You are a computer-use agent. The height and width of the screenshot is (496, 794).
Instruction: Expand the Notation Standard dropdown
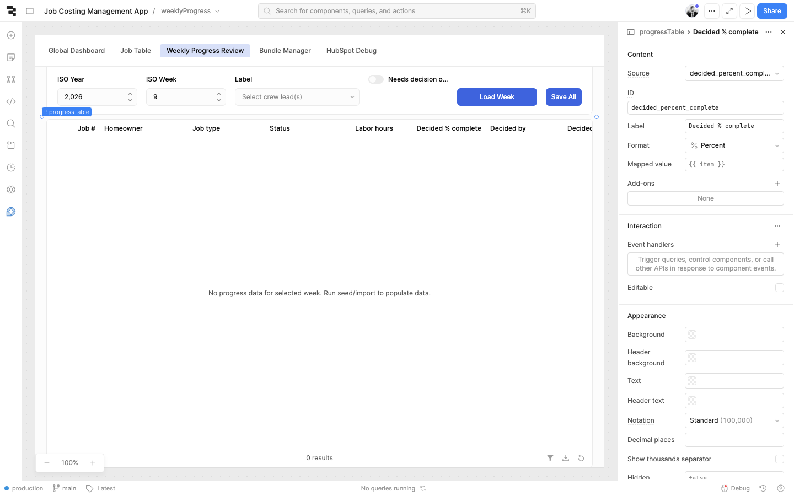pyautogui.click(x=734, y=420)
